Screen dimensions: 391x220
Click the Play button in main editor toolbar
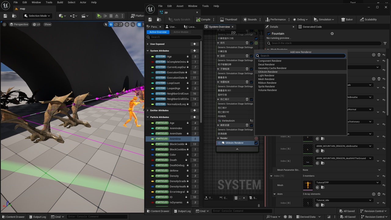[x=99, y=16]
